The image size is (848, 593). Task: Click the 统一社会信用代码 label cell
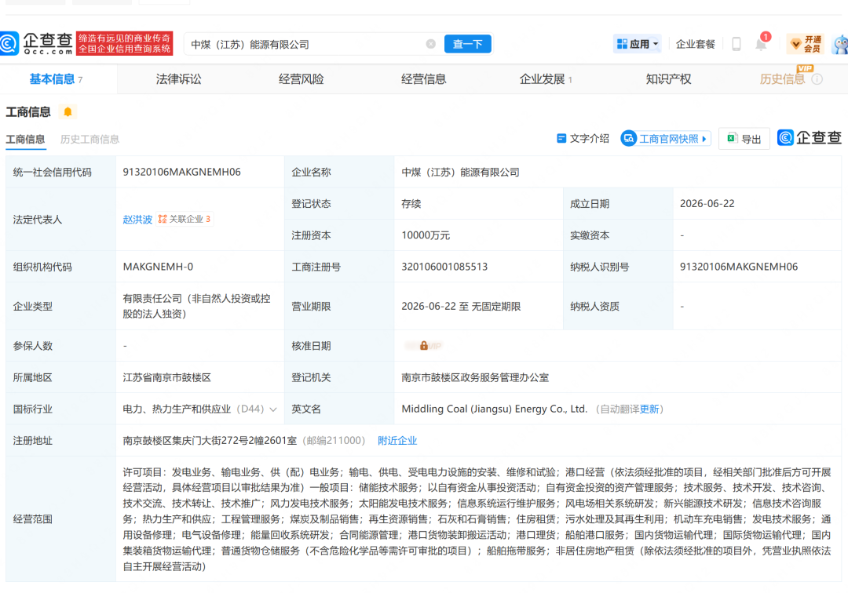pos(60,173)
